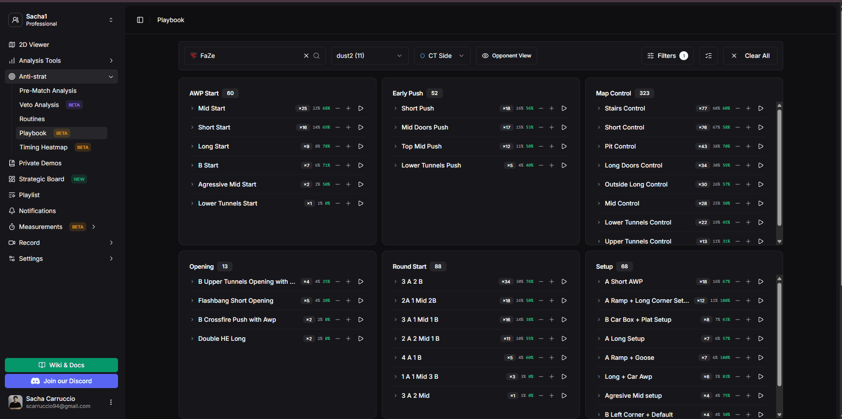Toggle the sidebar collapse icon near Playbook
Screen dimensions: 842x419
pyautogui.click(x=140, y=20)
